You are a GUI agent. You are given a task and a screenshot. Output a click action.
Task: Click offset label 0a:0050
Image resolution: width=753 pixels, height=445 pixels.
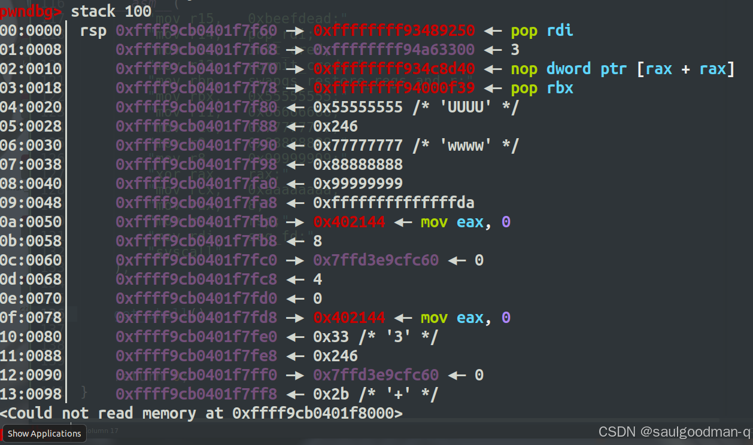(31, 222)
